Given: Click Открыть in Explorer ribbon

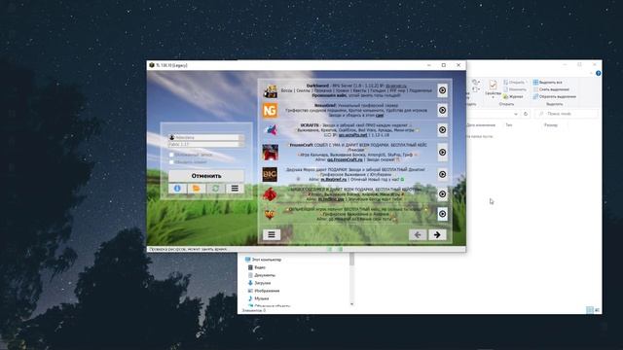Looking at the screenshot, I should (514, 82).
